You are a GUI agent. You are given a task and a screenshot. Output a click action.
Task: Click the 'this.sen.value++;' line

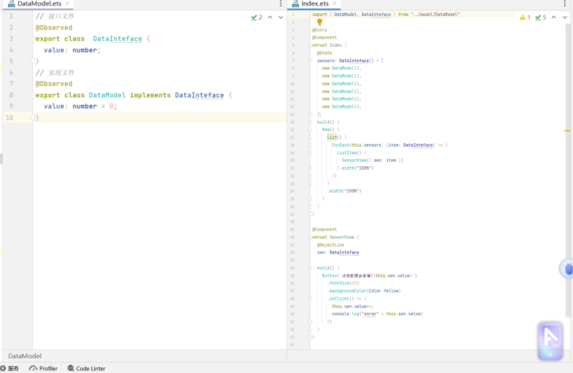[x=353, y=306]
